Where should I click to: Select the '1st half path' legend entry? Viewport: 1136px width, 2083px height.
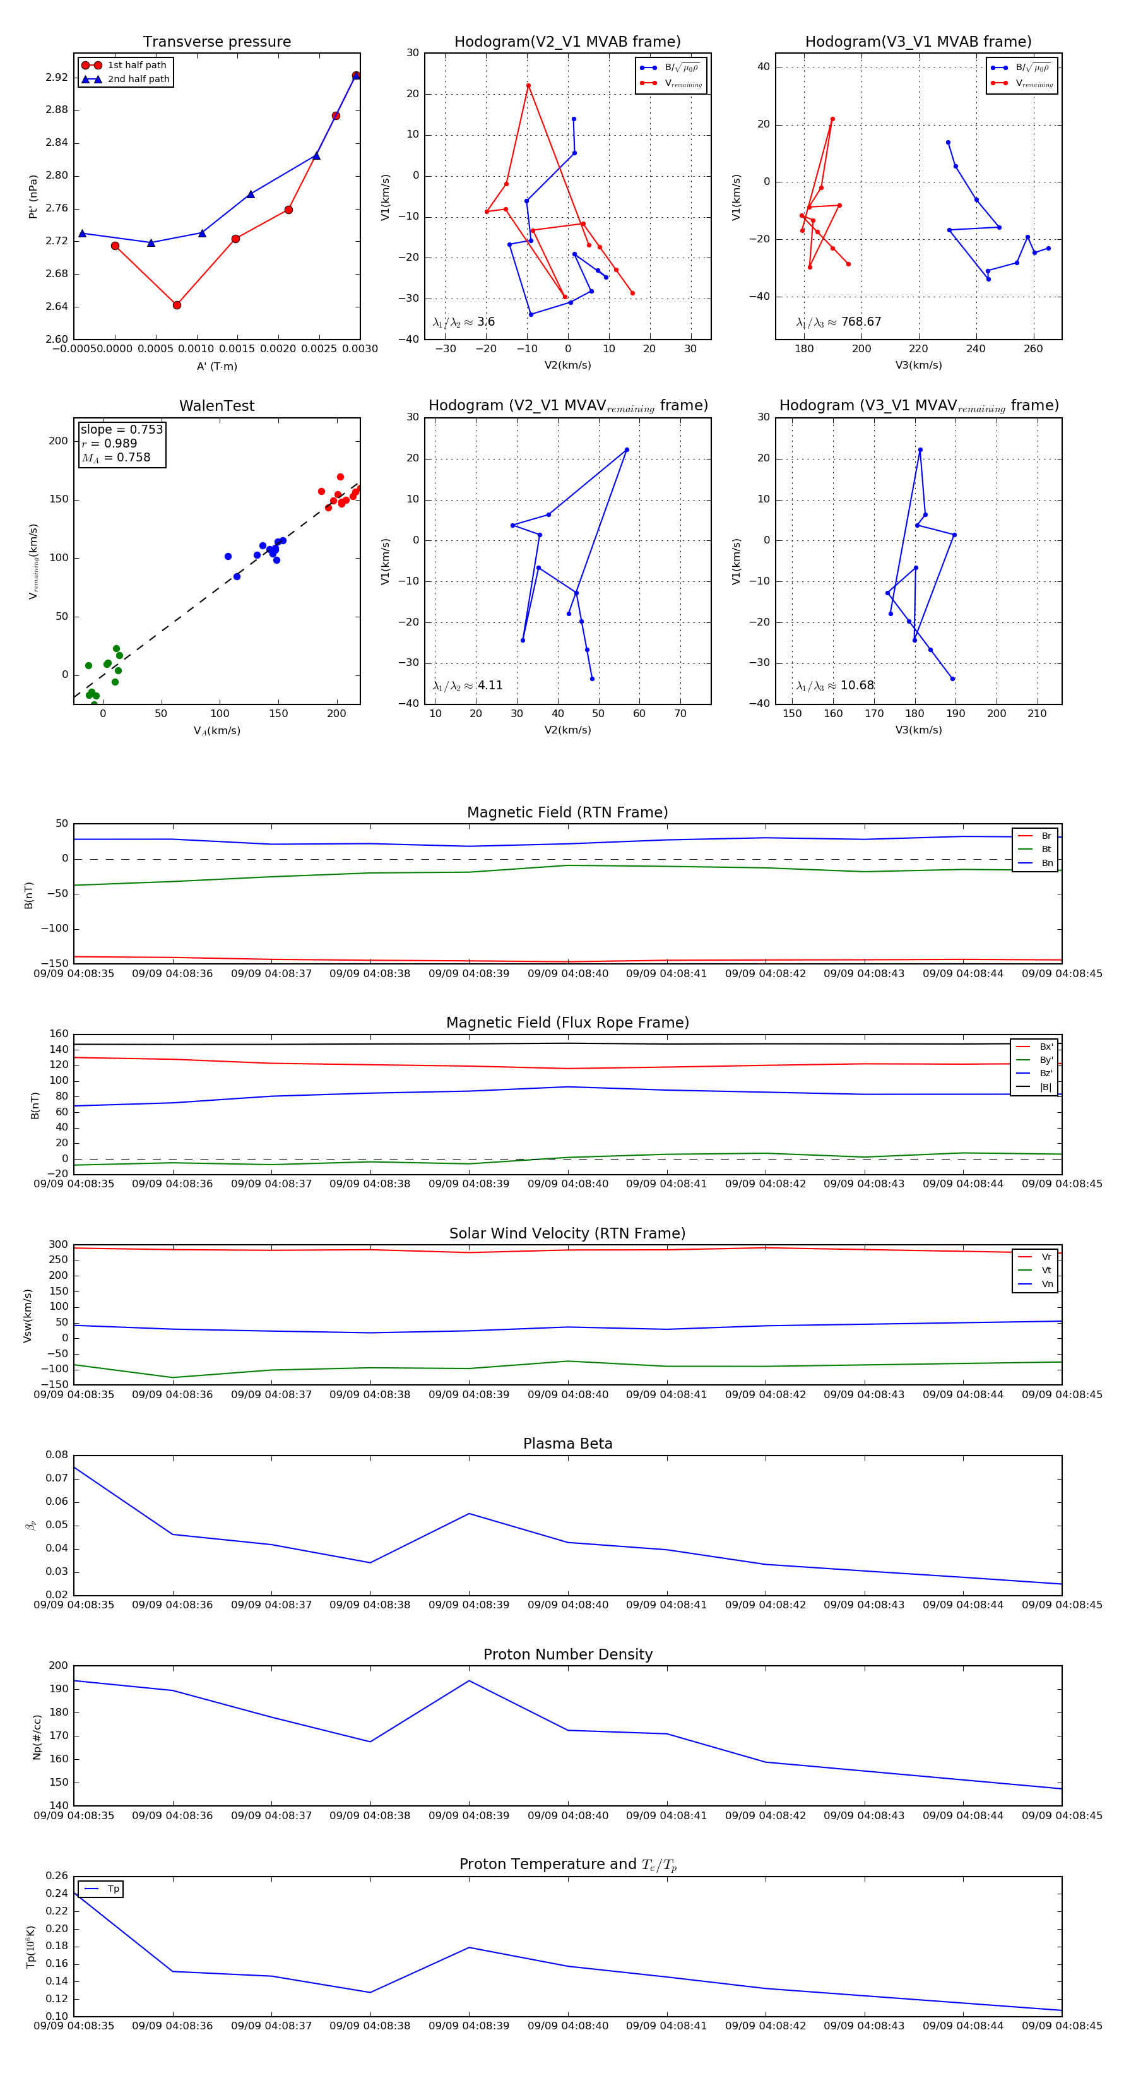126,66
